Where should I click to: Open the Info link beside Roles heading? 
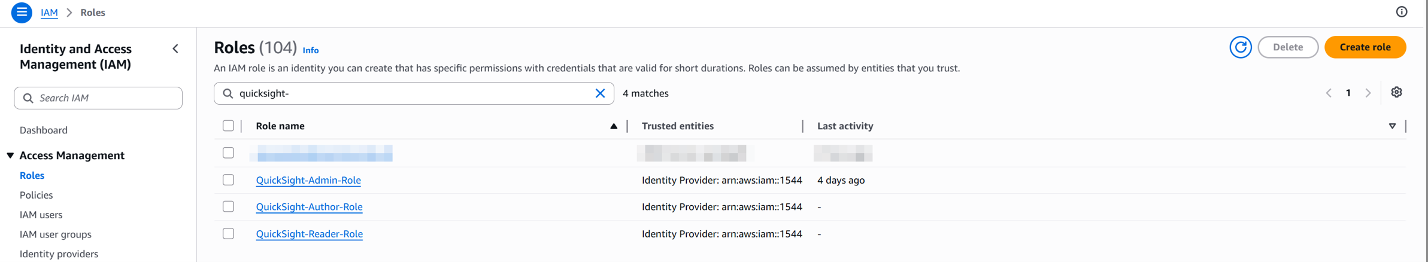coord(310,50)
